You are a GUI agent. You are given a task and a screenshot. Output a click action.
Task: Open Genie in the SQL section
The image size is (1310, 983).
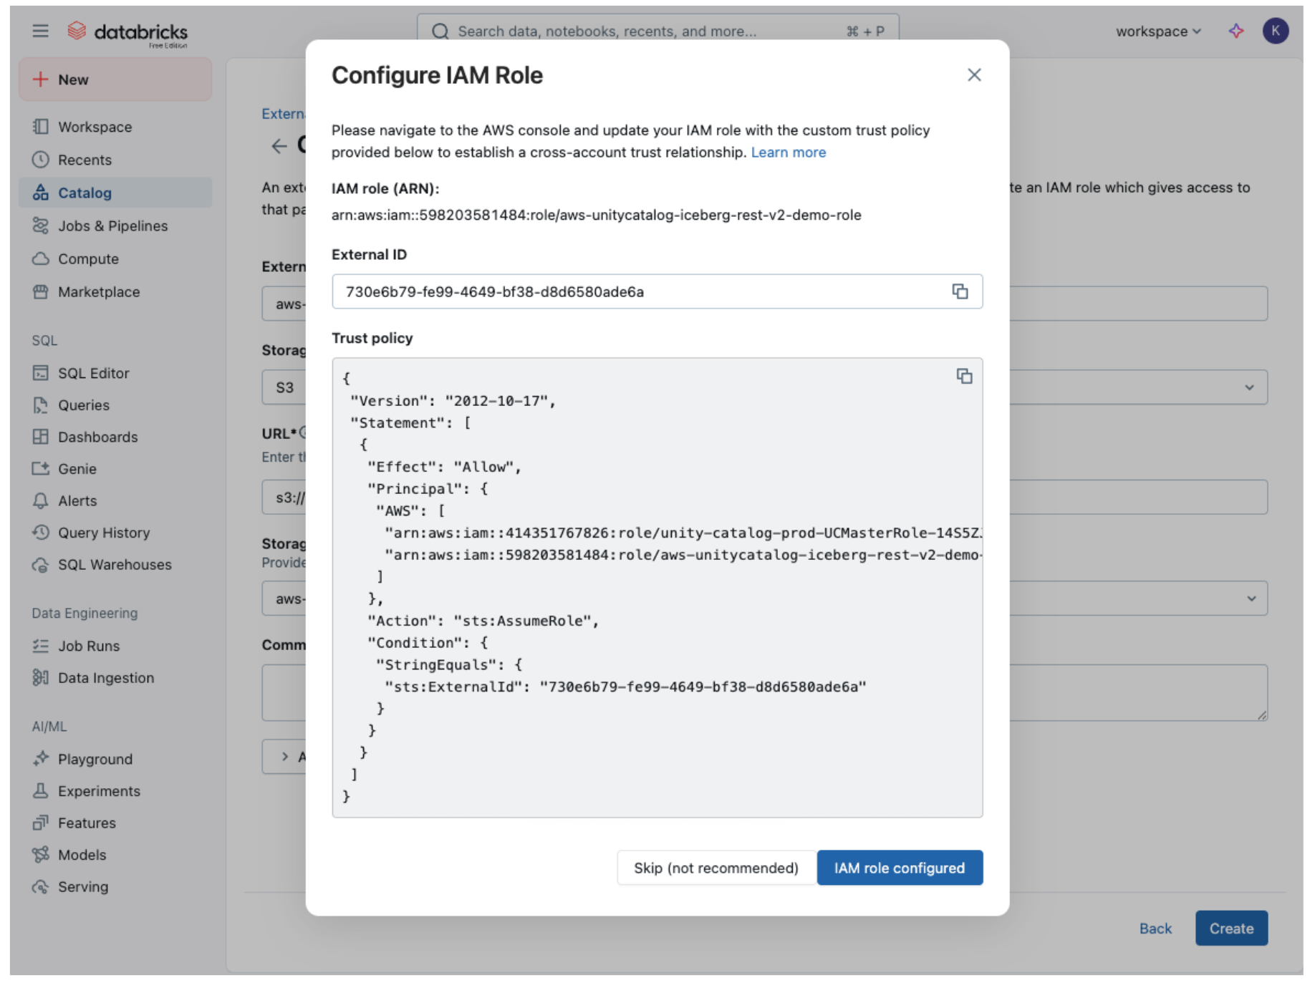[x=77, y=468]
